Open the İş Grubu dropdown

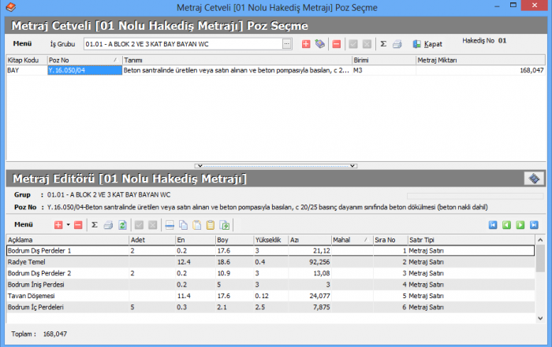pyautogui.click(x=287, y=44)
